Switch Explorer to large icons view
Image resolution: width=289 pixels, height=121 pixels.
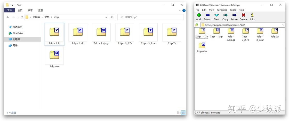click(183, 112)
